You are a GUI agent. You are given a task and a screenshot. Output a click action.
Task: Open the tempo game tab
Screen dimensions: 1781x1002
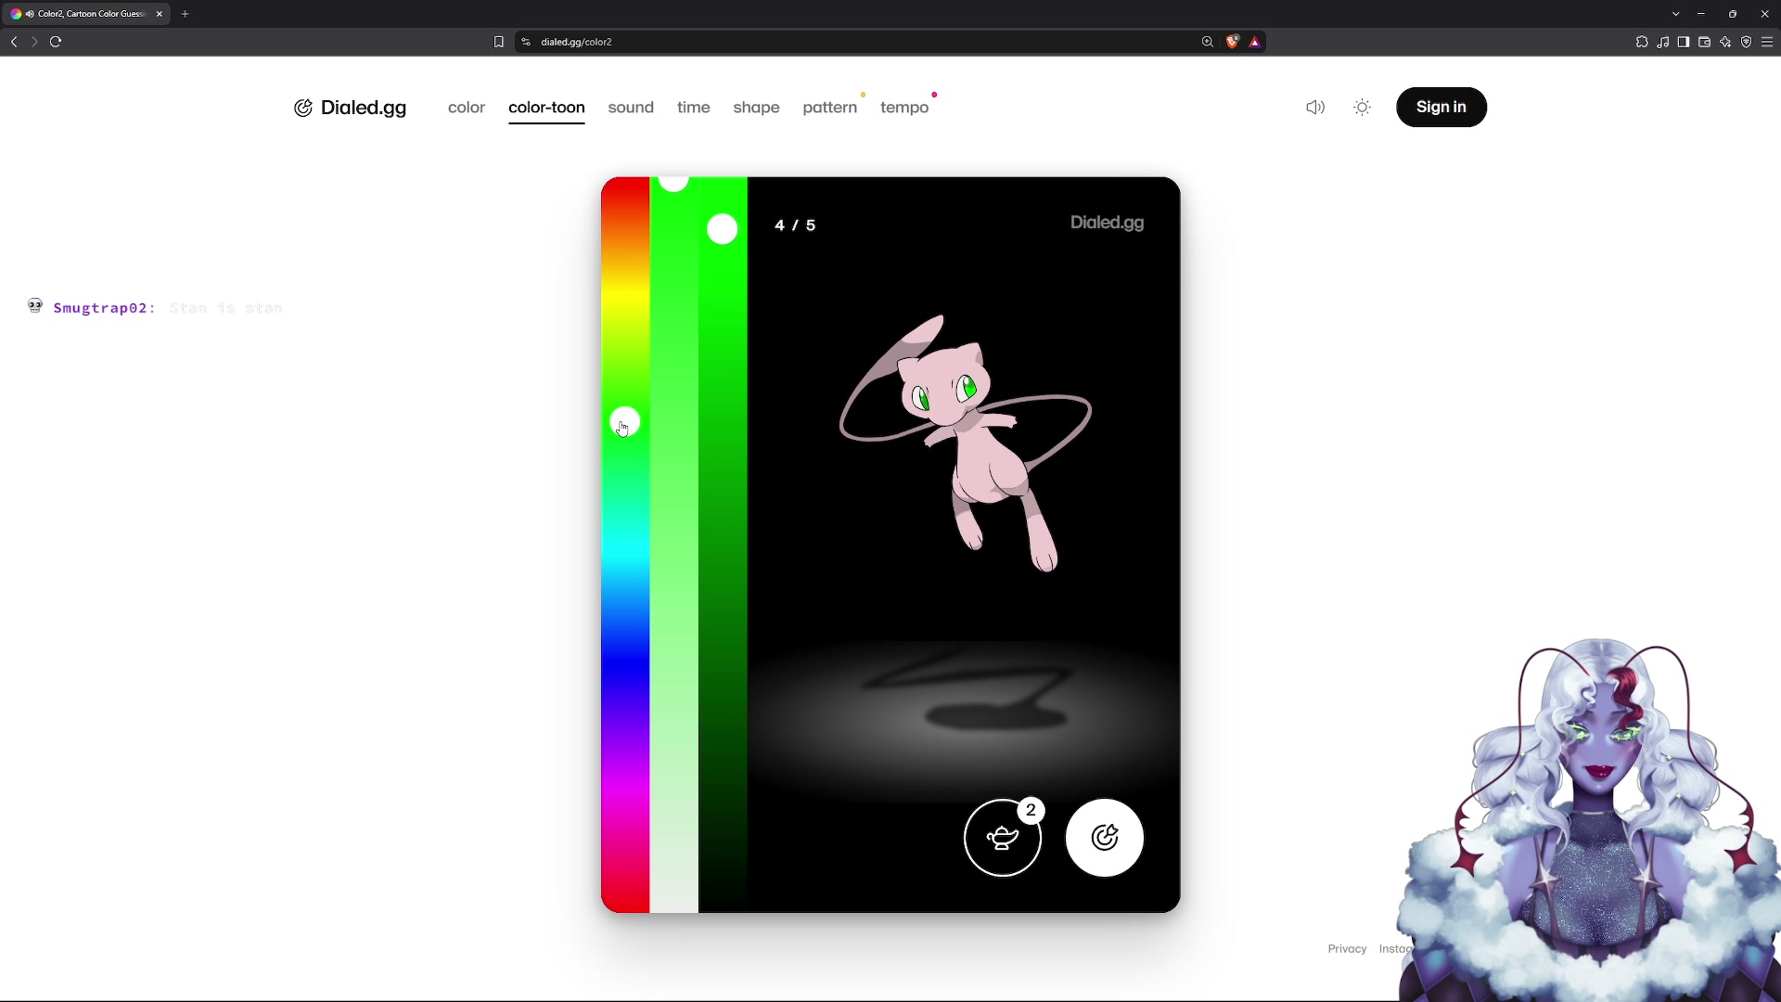click(x=904, y=108)
